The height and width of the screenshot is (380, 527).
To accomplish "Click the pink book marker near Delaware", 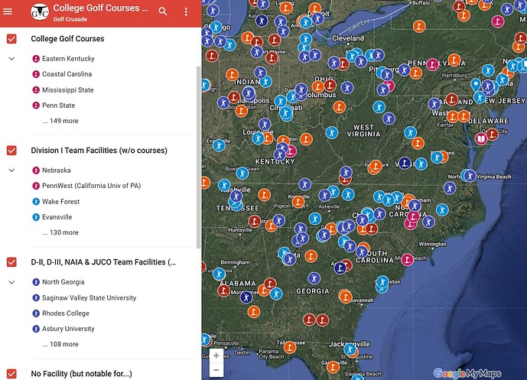I will coord(481,138).
